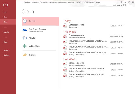Image resolution: width=135 pixels, height=94 pixels.
Task: Click the 5/28/2015 4:16 PM timestamp
Action: click(117, 26)
